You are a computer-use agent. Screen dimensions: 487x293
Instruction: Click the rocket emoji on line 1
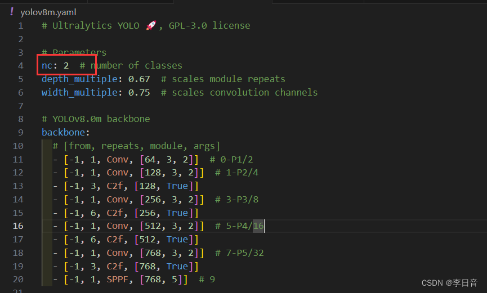[151, 25]
